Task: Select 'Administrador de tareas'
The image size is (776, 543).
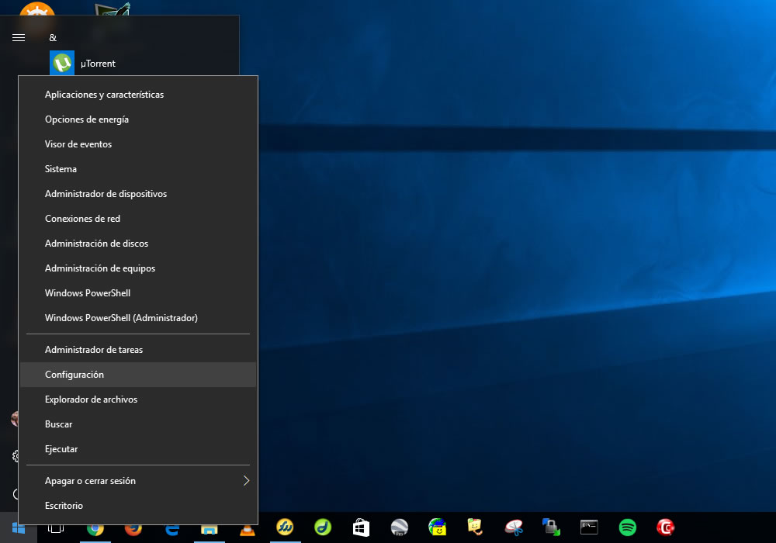Action: click(94, 350)
